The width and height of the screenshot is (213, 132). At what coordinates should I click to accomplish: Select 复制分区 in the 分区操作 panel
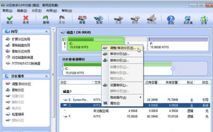(x=15, y=90)
